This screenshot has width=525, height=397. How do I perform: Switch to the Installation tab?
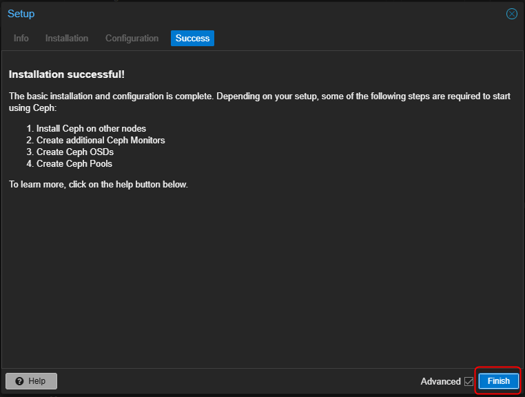(67, 38)
